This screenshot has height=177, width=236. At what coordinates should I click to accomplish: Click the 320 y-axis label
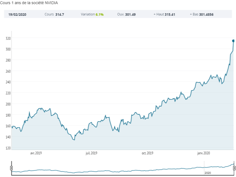(x=8, y=38)
